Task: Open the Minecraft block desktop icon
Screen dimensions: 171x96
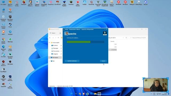Action: point(71,3)
